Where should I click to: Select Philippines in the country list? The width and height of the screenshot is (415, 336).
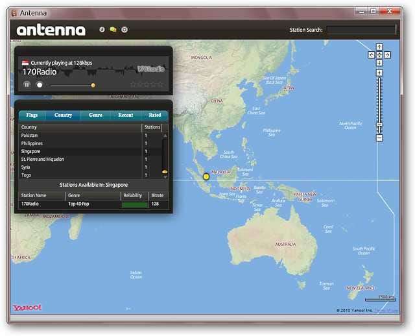32,143
